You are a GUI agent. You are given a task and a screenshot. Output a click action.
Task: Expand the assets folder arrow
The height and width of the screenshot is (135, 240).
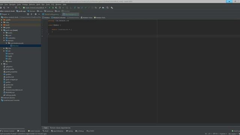pyautogui.click(x=4, y=33)
